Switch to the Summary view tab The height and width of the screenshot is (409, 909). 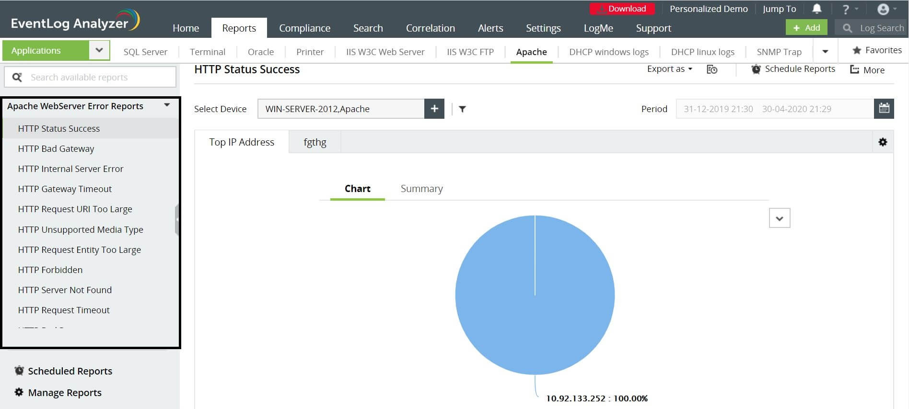coord(421,188)
